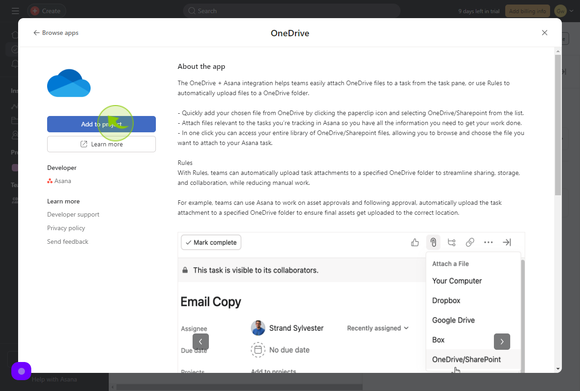
Task: Click the Send feedback link
Action: coord(68,241)
